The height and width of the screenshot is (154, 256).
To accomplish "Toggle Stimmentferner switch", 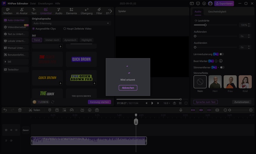I will click(x=222, y=67).
